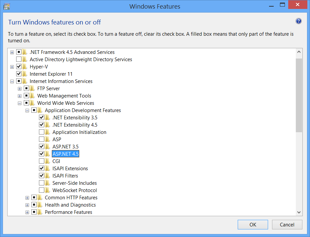310x237 pixels.
Task: Close the Windows Features window
Action: click(x=297, y=5)
